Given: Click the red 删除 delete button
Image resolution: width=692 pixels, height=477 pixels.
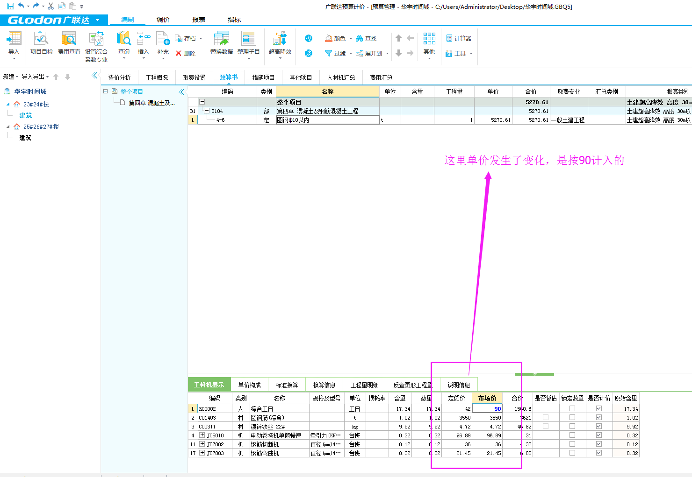Looking at the screenshot, I should pos(186,53).
